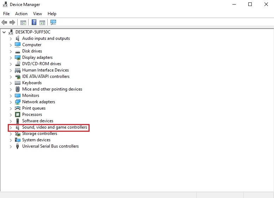Select the DESKTOP-5UFF50C label
The height and width of the screenshot is (198, 274).
click(x=33, y=32)
